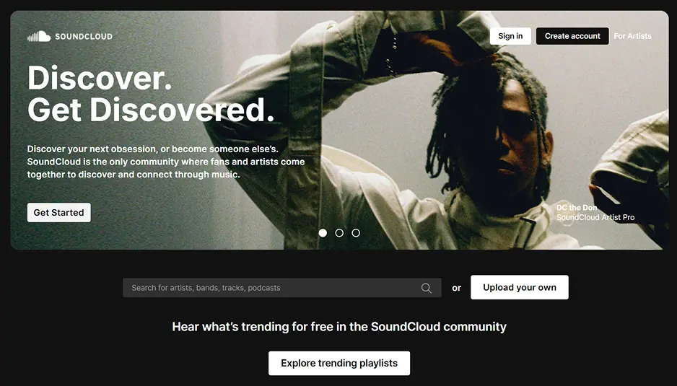The image size is (677, 386).
Task: Switch to the second carousel slide dot
Action: [x=339, y=233]
